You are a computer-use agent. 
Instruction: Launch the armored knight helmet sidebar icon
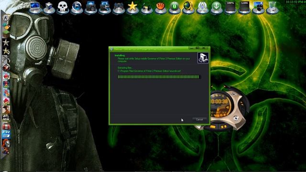pyautogui.click(x=6, y=143)
